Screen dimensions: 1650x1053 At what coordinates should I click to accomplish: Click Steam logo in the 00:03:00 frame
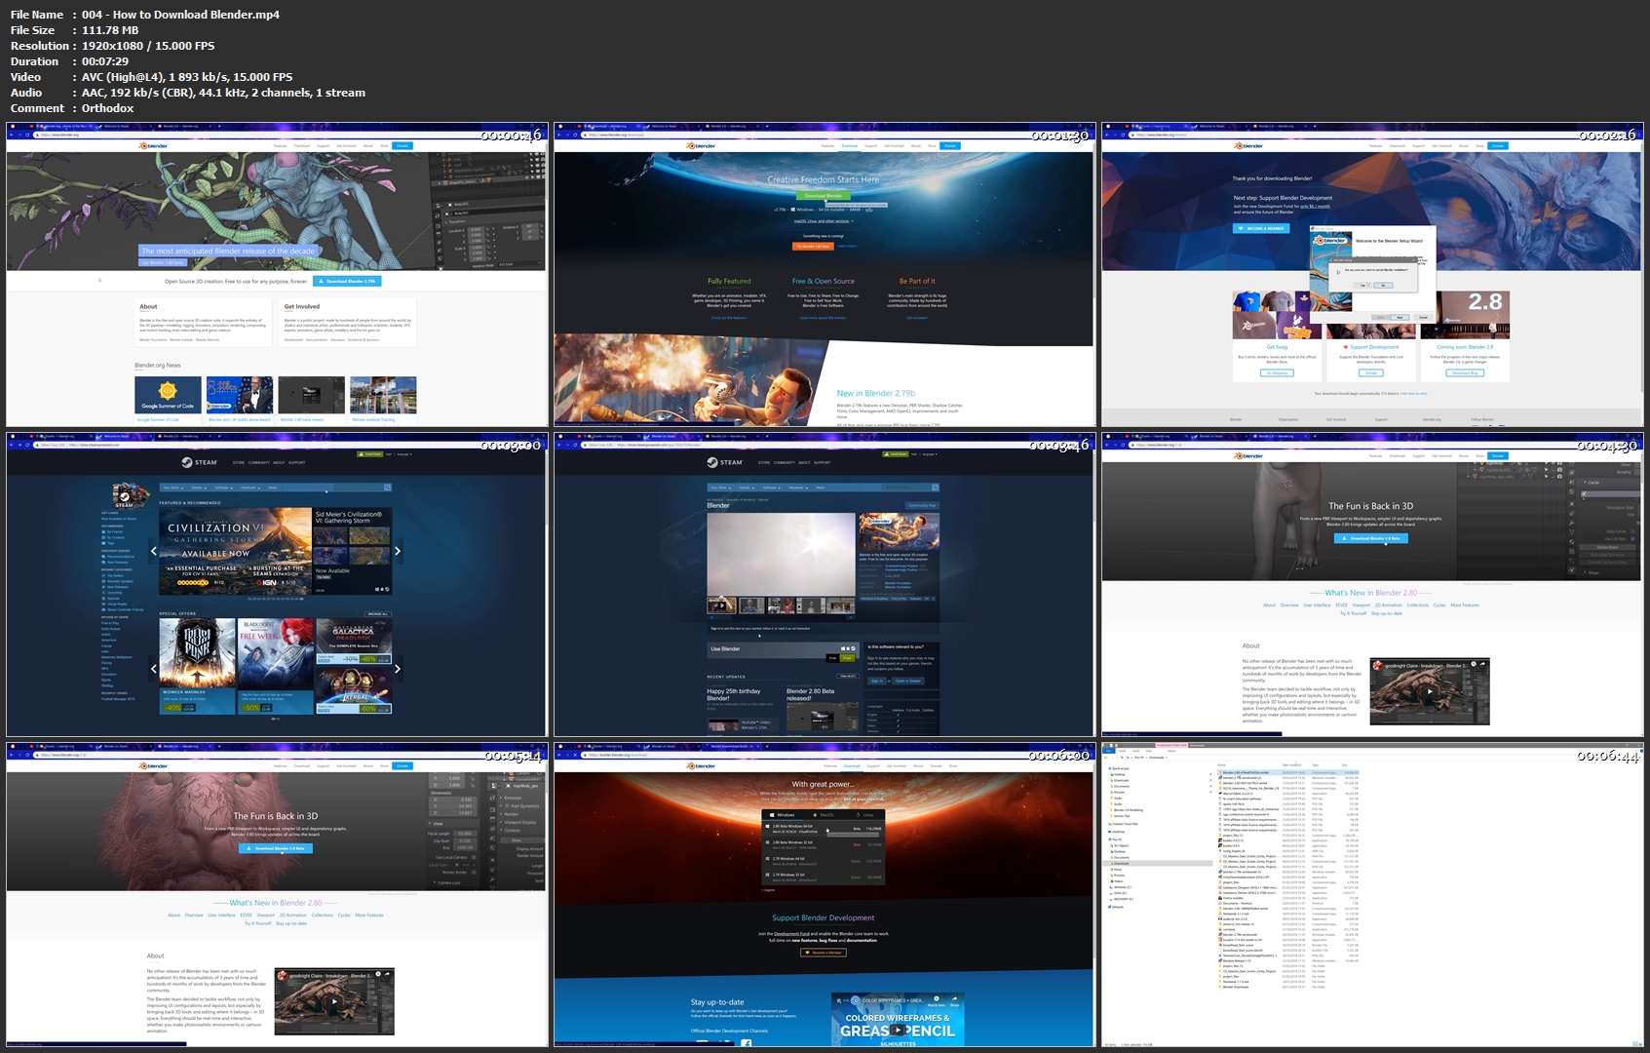(x=200, y=462)
